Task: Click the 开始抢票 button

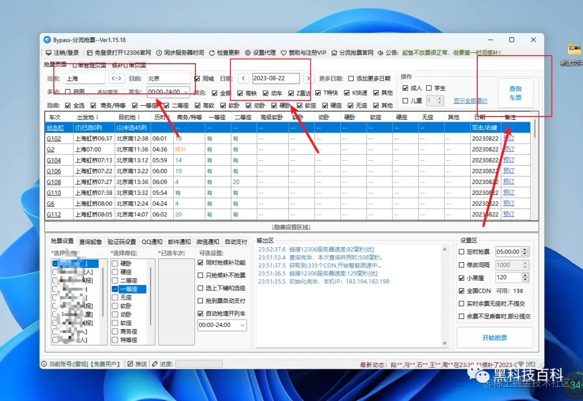Action: [494, 338]
